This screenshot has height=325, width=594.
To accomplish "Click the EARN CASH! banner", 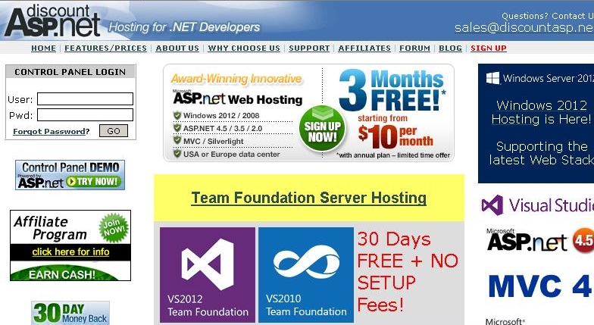I will [x=62, y=273].
